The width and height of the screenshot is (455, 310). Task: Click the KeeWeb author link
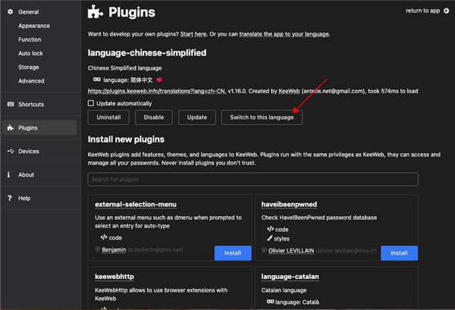coord(289,91)
